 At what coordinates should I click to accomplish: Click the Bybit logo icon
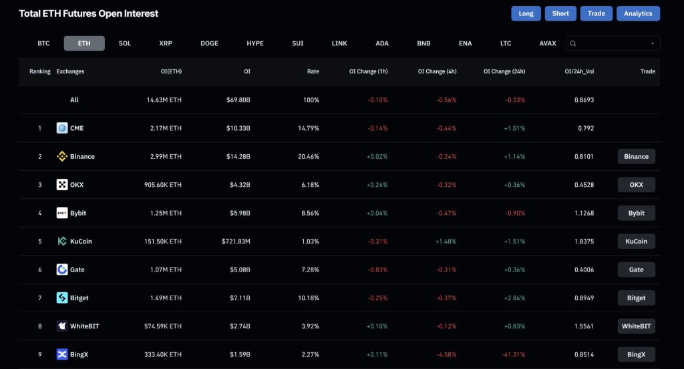click(62, 214)
